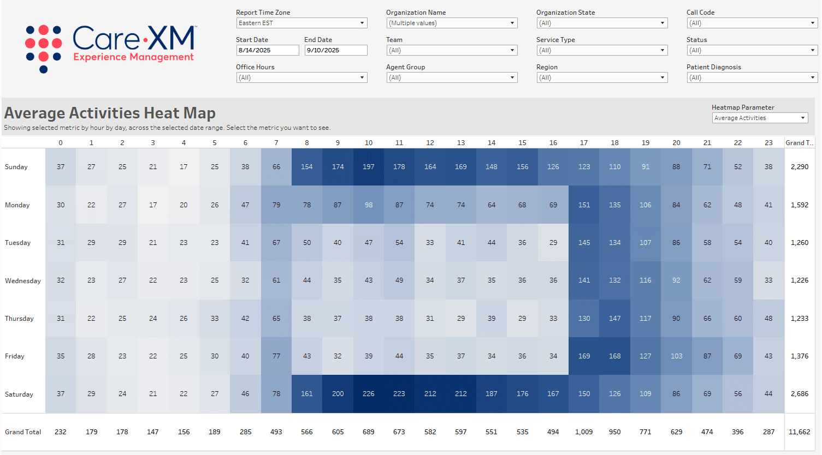
Task: Open the Organization State dropdown
Action: point(663,23)
